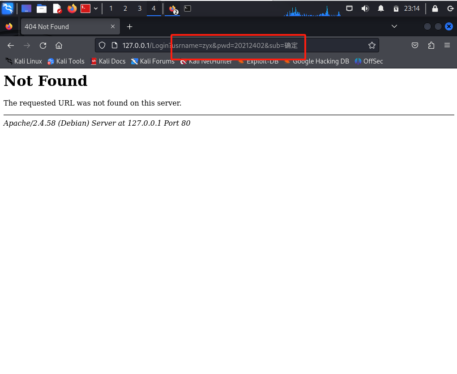Launch the text editor taskbar icon
The height and width of the screenshot is (374, 457).
57,8
